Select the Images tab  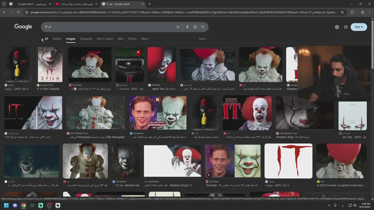point(70,39)
